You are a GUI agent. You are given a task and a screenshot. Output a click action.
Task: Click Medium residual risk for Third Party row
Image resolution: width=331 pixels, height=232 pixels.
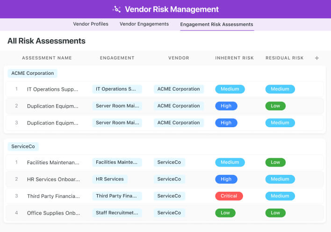click(280, 196)
